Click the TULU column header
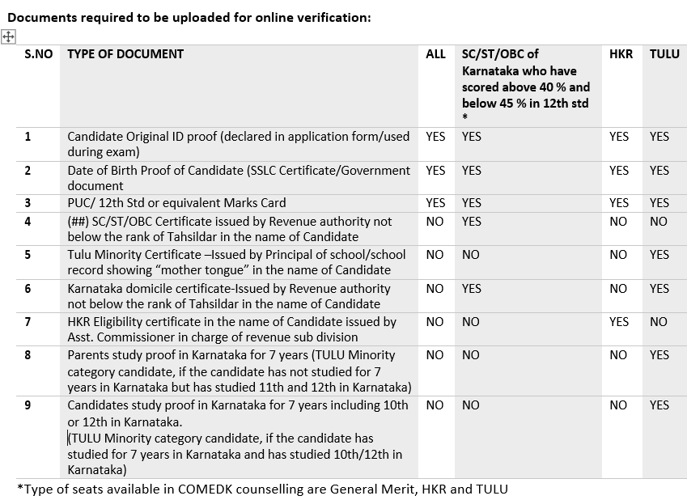Screen dimensions: 687x500 click(664, 54)
